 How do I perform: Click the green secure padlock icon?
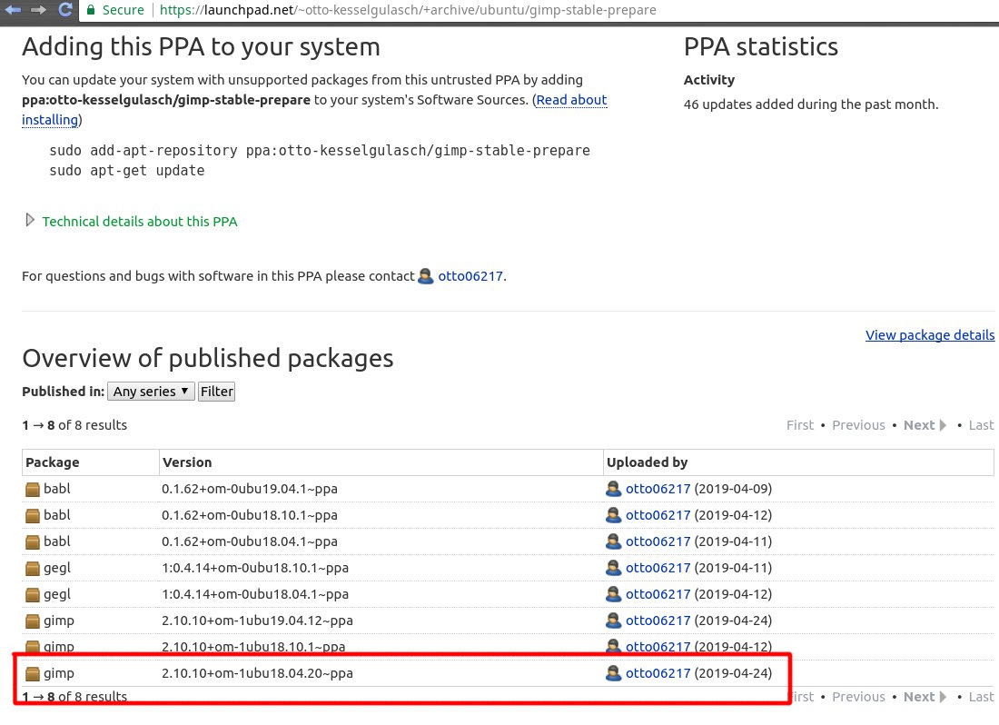click(91, 10)
